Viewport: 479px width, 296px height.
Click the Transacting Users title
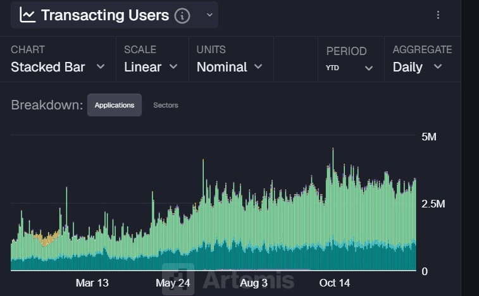(105, 15)
